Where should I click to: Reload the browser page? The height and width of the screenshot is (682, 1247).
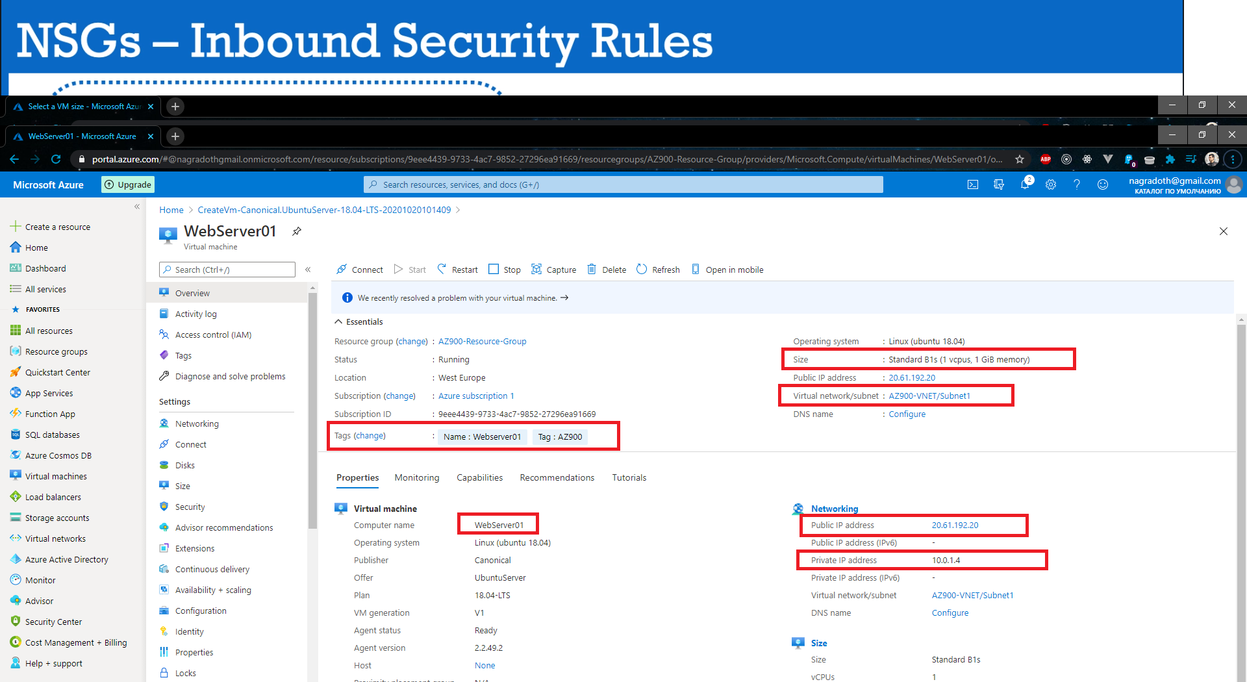[56, 159]
